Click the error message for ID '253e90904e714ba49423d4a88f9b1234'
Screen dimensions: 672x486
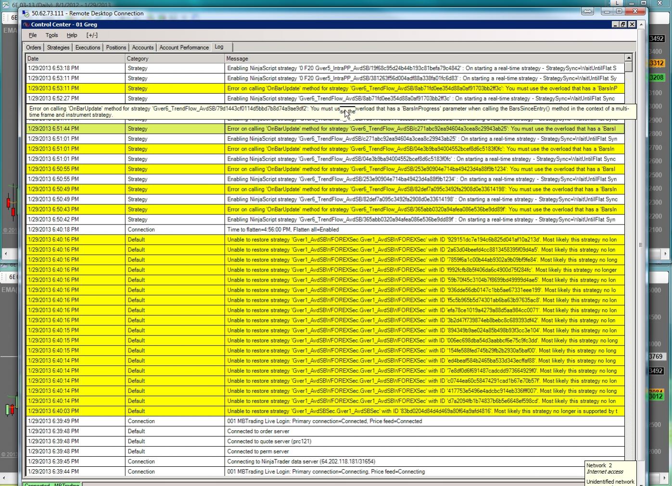pos(425,169)
